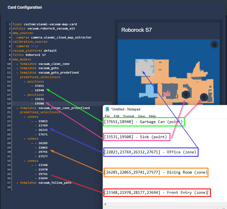
Task: Open the Notepad Edit menu
Action: [x=117, y=116]
